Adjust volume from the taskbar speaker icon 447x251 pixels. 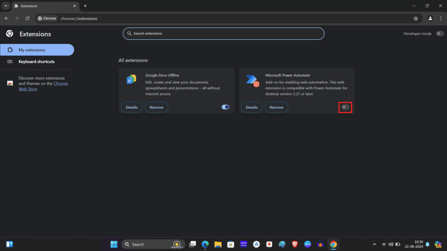391,244
